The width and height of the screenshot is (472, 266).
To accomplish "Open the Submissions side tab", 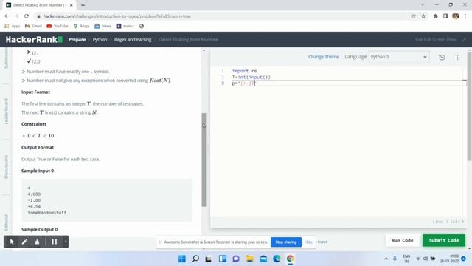I will pyautogui.click(x=6, y=58).
